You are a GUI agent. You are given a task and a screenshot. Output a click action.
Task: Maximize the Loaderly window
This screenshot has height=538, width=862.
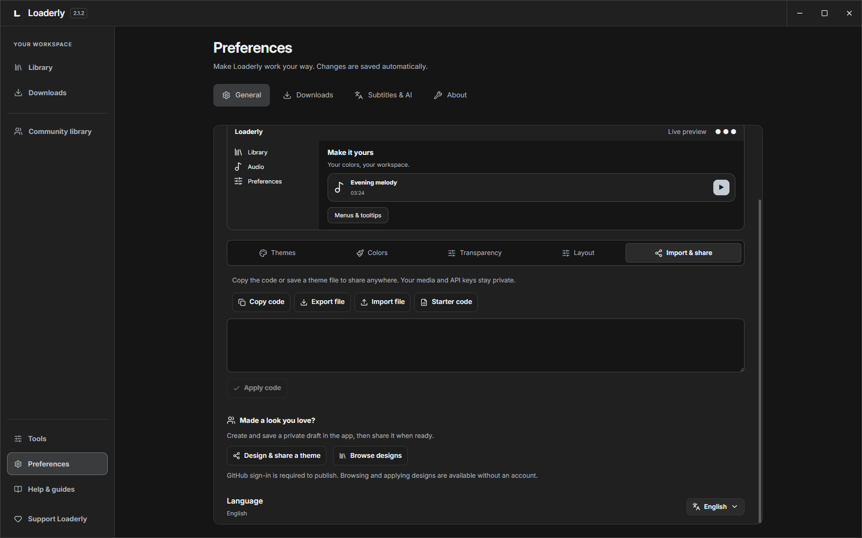click(824, 13)
